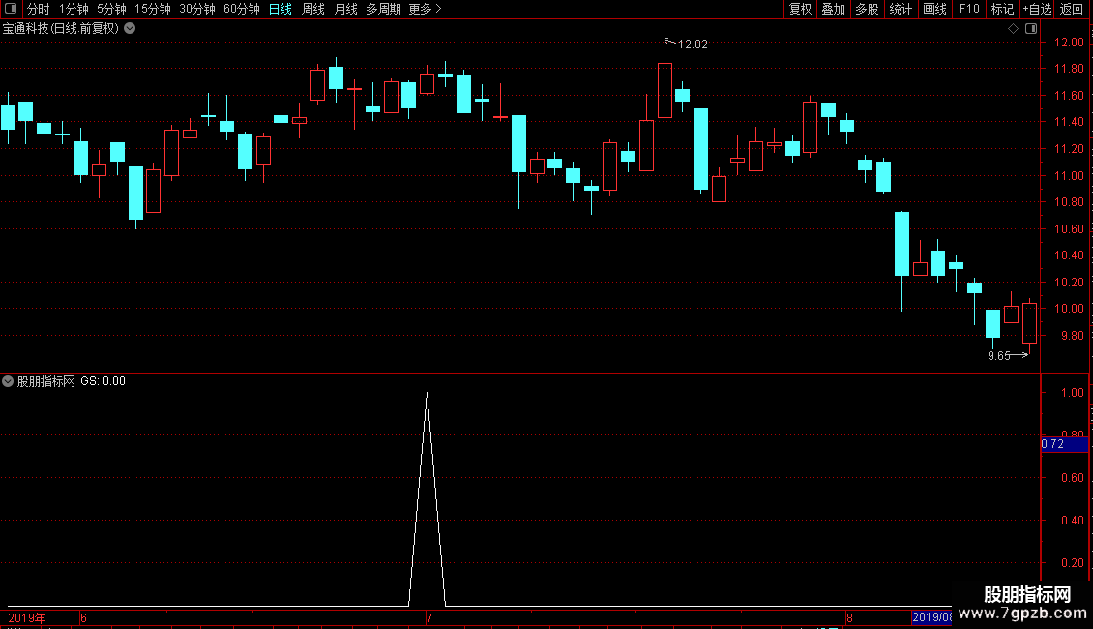Select the 1分钟 period
Screen dimensions: 1093x629
(x=74, y=9)
